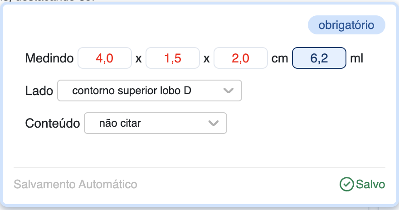Click the divider line above Salvamento Automático
399x210 pixels.
[x=199, y=167]
